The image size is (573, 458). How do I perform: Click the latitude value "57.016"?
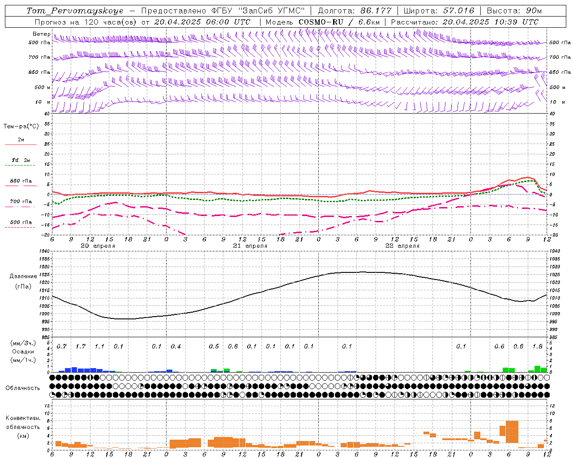(458, 11)
